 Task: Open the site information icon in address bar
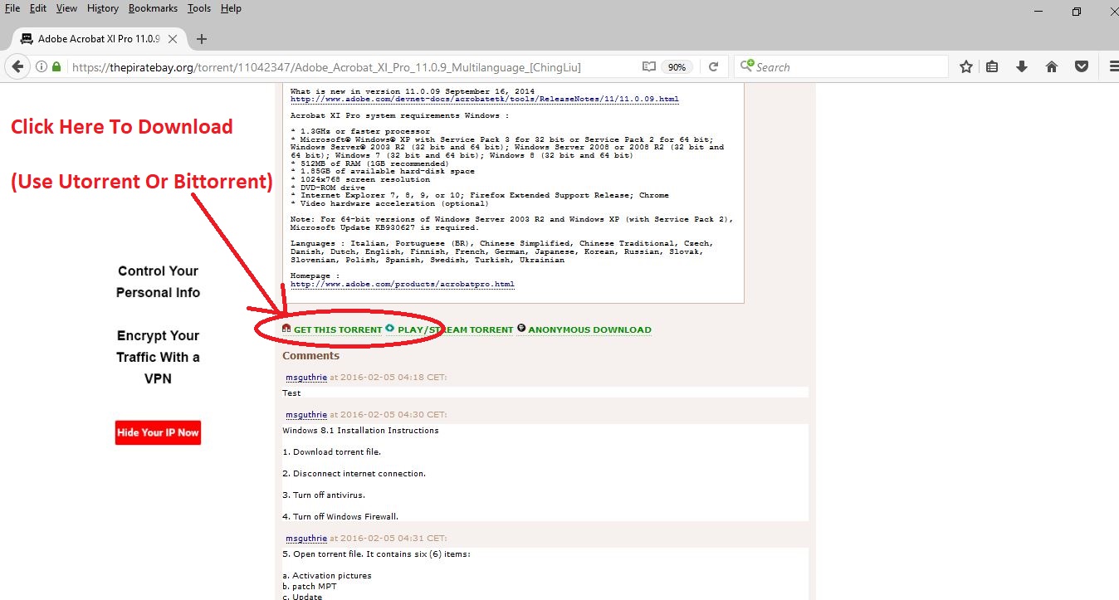point(42,67)
